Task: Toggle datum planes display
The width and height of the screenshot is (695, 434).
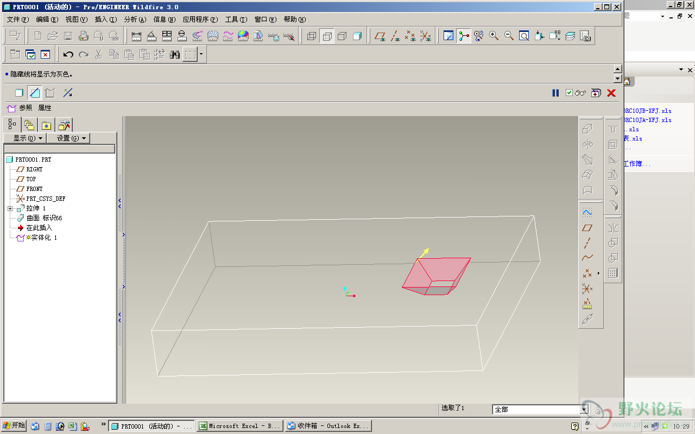Action: coord(381,36)
